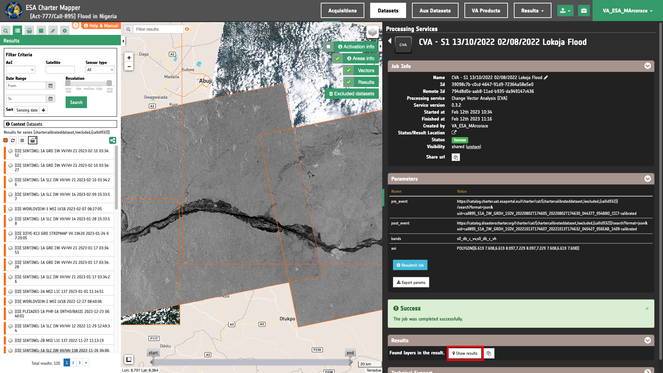Collapse the Parameters section

[x=647, y=179]
